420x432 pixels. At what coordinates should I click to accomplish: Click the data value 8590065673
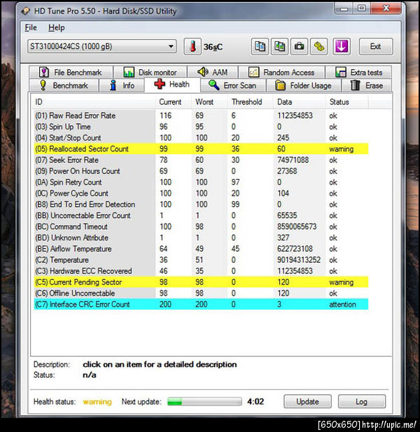(x=297, y=226)
